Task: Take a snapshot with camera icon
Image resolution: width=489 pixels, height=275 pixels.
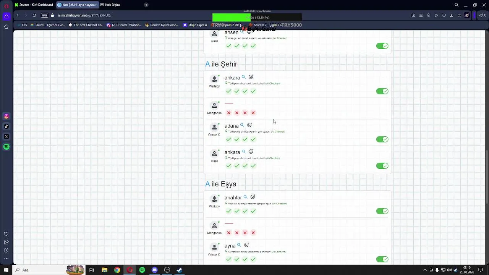Action: [421, 15]
